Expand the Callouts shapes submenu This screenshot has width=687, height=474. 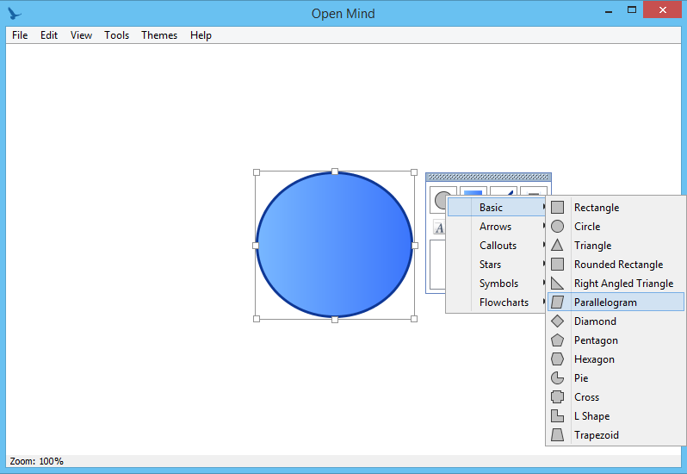tap(497, 245)
